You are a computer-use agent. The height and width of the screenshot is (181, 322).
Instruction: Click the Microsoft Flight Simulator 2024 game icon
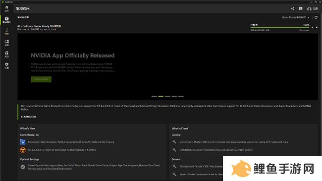[x=23, y=142]
